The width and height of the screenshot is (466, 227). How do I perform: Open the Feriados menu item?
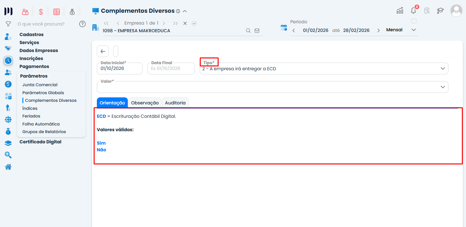point(31,116)
